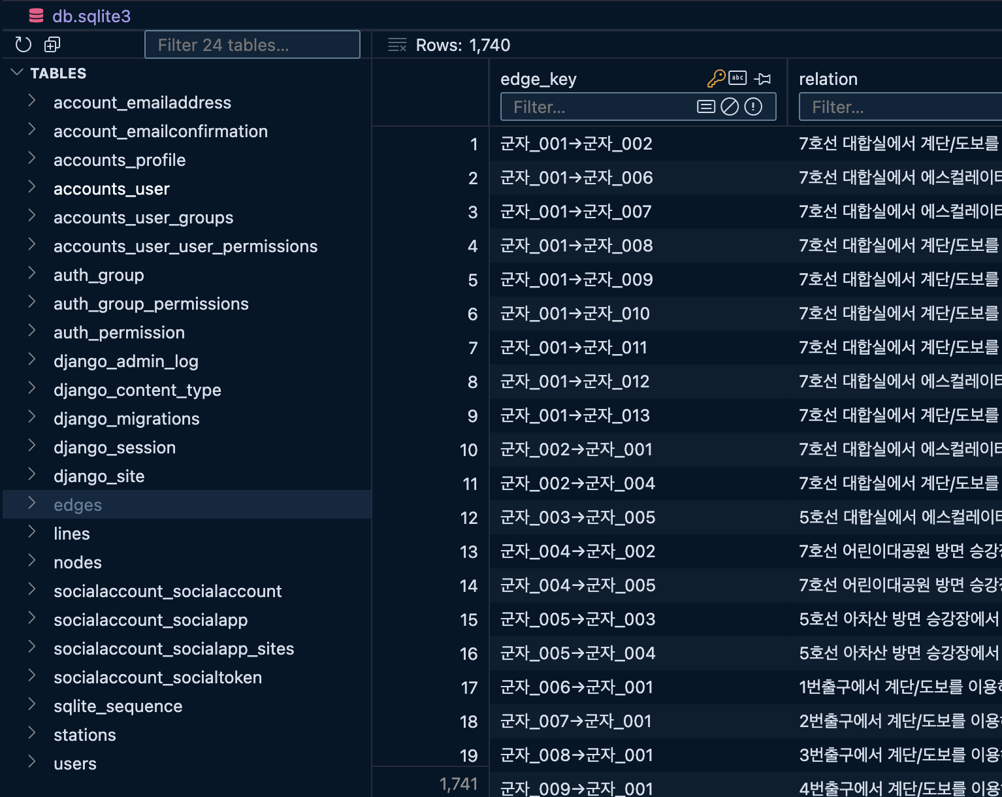This screenshot has width=1002, height=797.
Task: Click inside the Filter 24 tables field
Action: click(252, 44)
